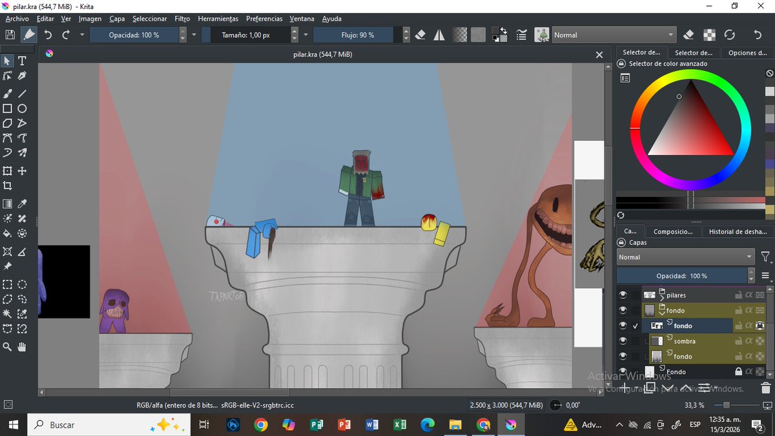Save the document with the floppy icon
The height and width of the screenshot is (436, 775).
(x=10, y=35)
